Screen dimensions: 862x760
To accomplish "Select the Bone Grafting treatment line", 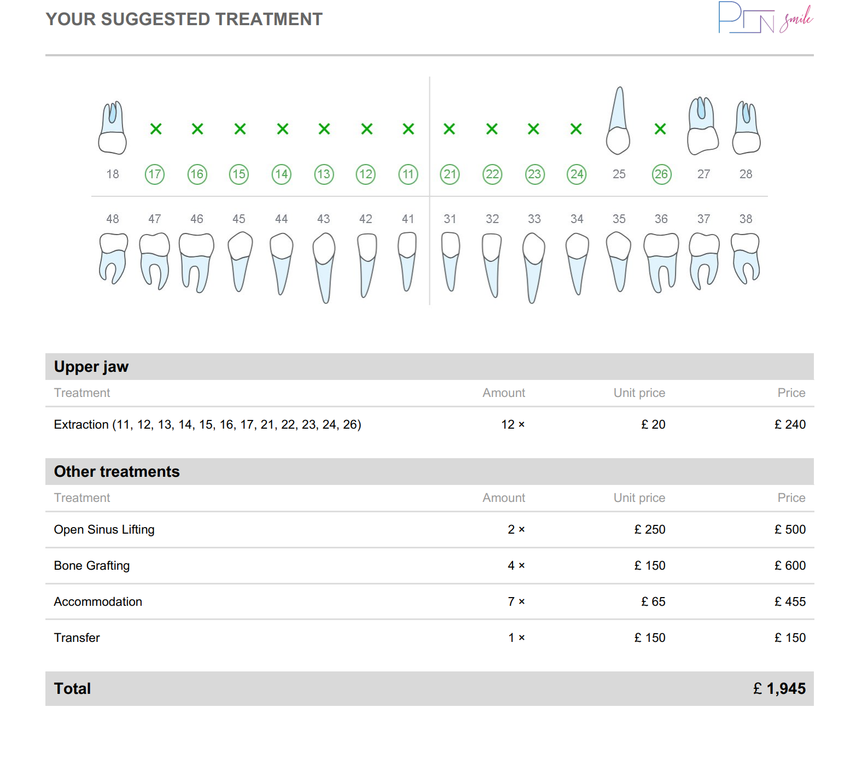I will (92, 565).
